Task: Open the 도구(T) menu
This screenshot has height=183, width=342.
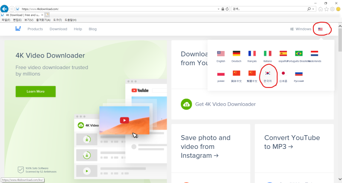Action: 57,20
